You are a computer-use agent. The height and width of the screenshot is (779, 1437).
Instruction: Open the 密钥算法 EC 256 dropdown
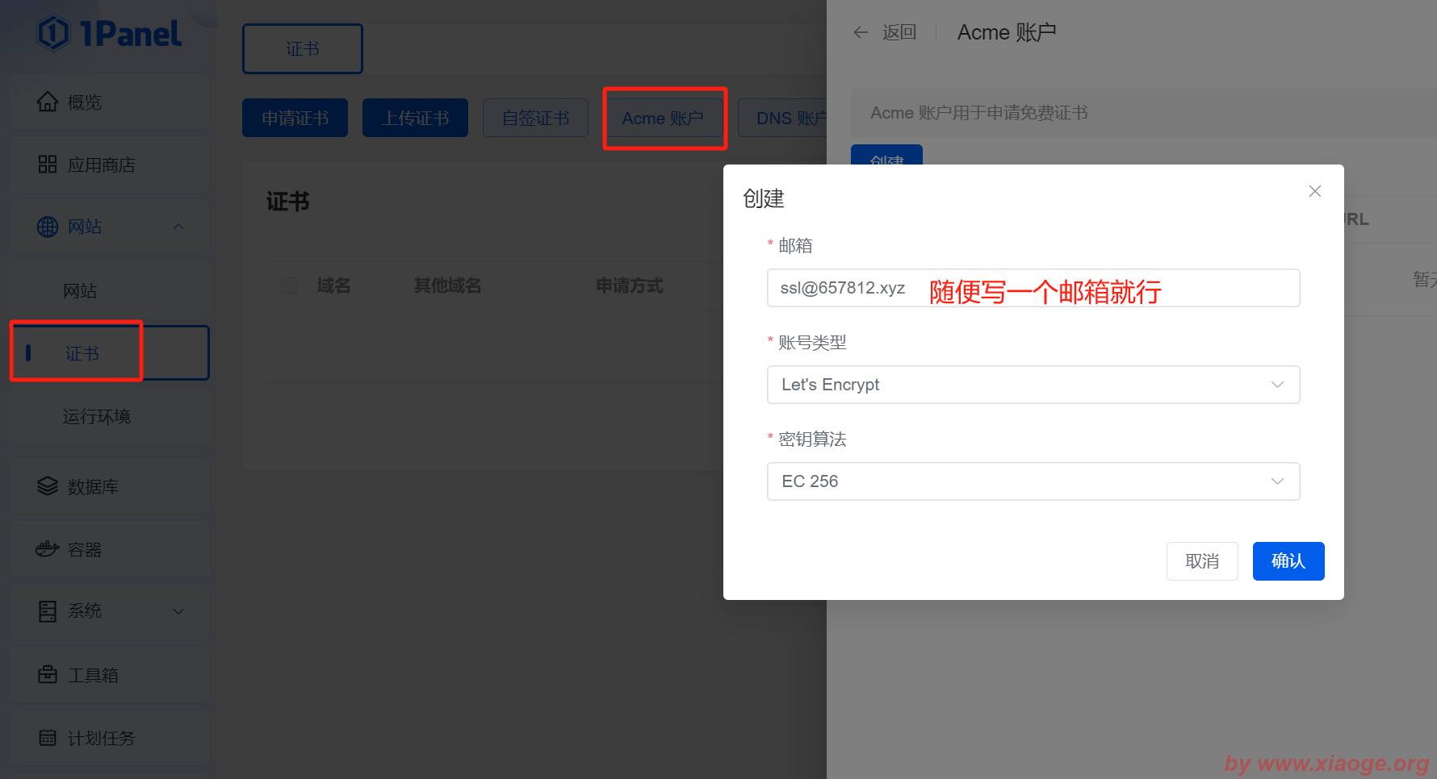1033,481
